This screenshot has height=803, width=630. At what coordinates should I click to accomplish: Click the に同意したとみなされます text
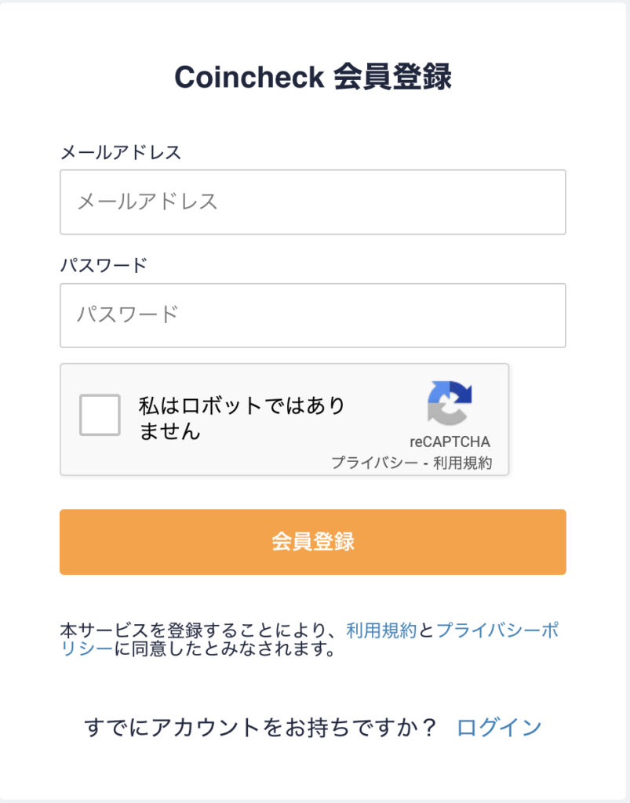coord(224,649)
